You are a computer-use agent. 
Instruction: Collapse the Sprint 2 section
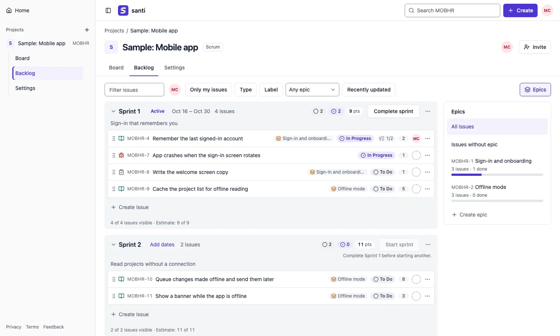point(113,245)
